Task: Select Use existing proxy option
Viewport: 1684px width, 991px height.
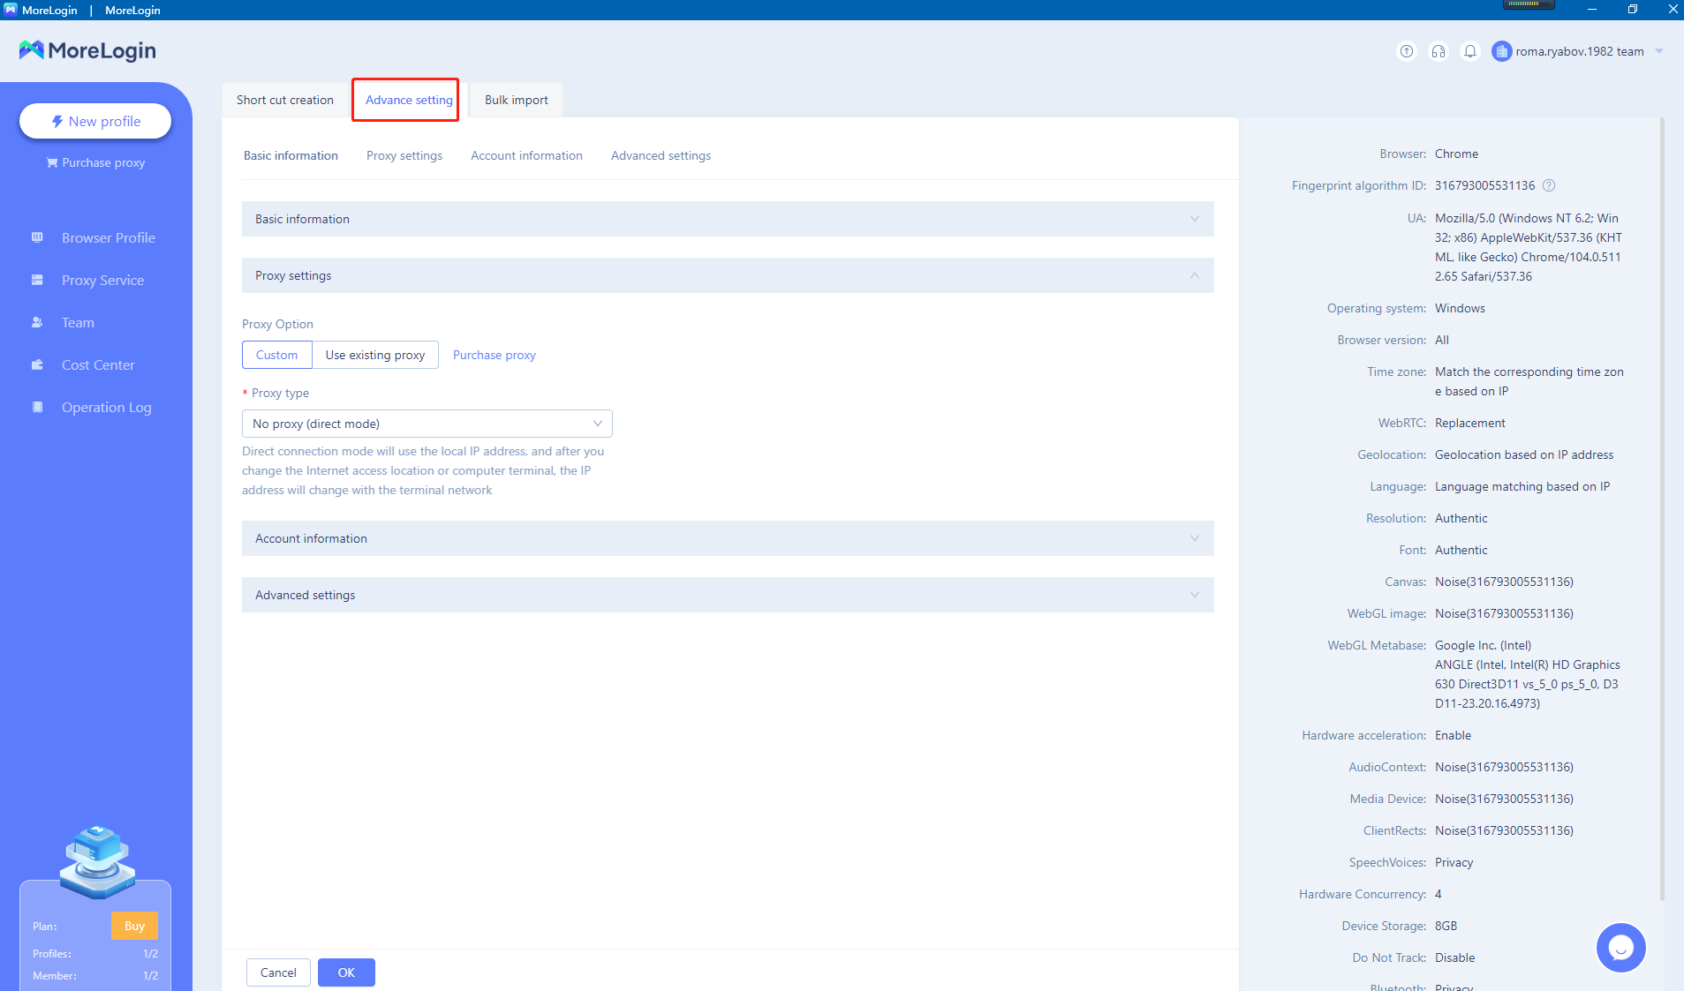Action: tap(375, 355)
